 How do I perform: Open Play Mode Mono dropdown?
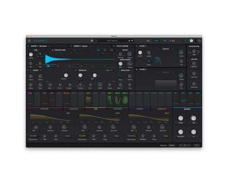[172, 145]
